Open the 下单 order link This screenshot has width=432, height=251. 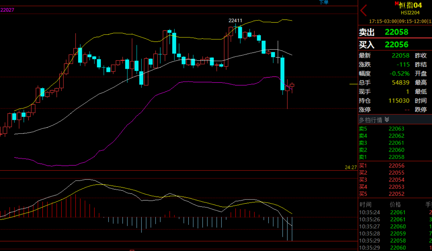pos(324,2)
